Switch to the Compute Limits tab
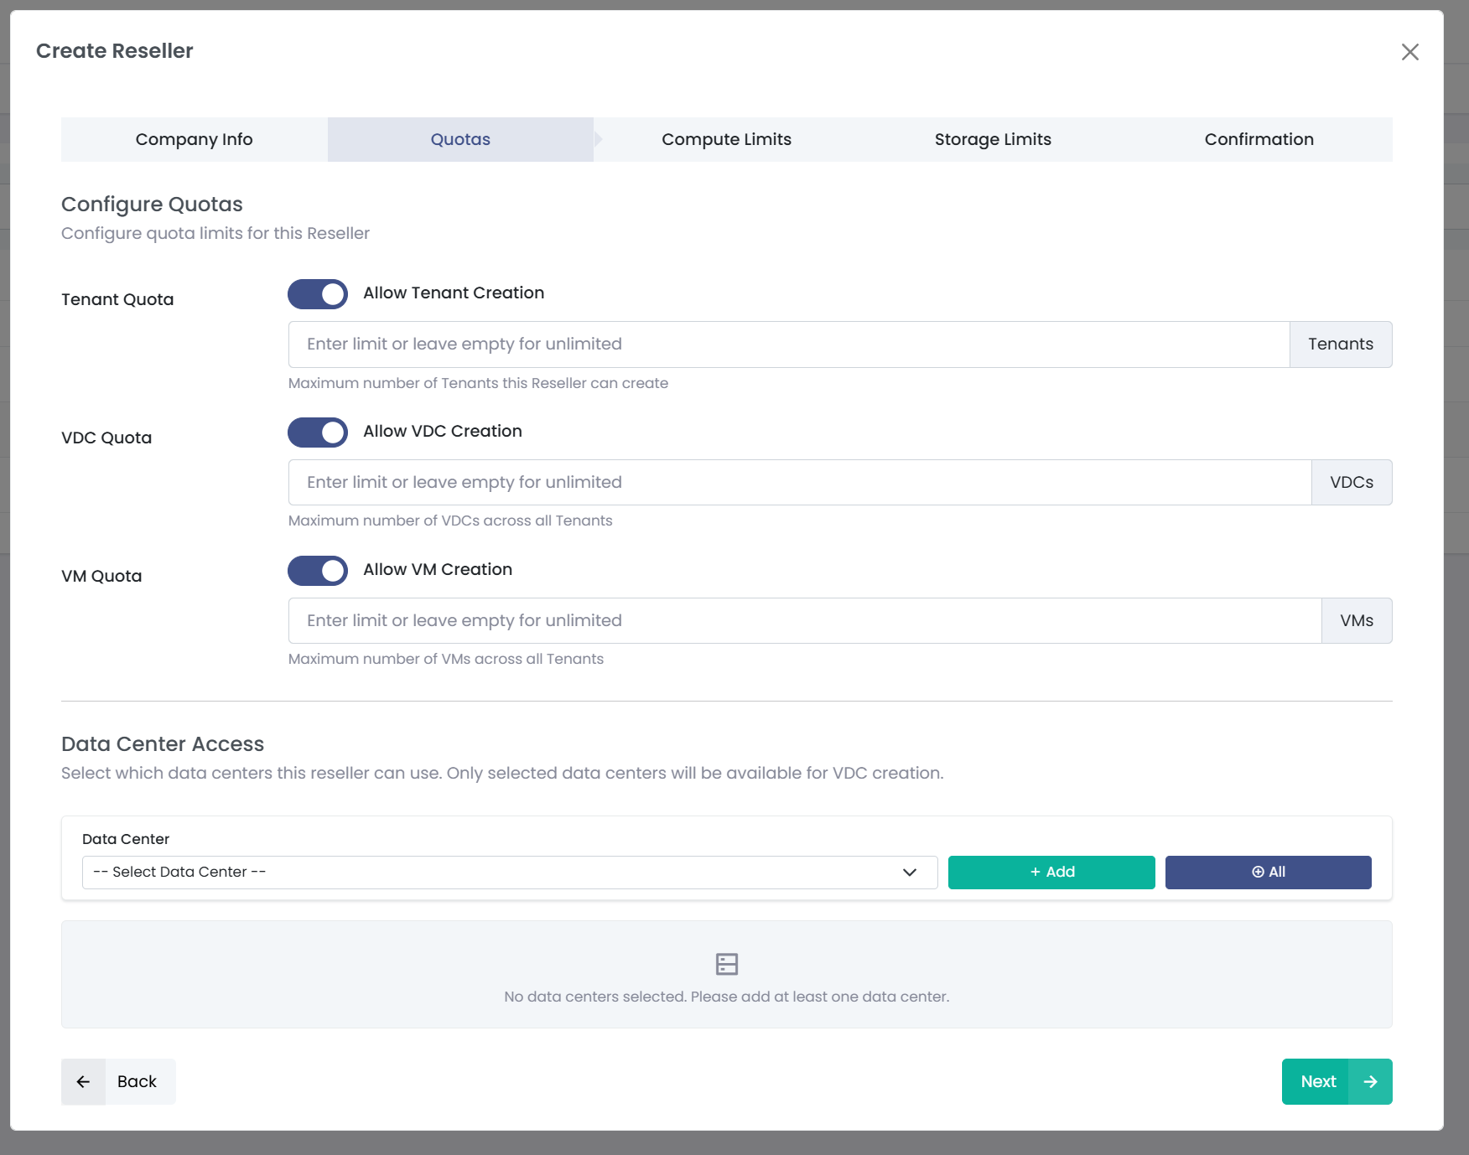This screenshot has width=1469, height=1155. pyautogui.click(x=726, y=138)
